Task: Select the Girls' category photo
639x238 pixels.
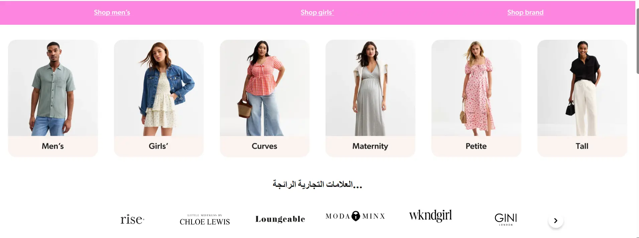Action: tap(159, 88)
